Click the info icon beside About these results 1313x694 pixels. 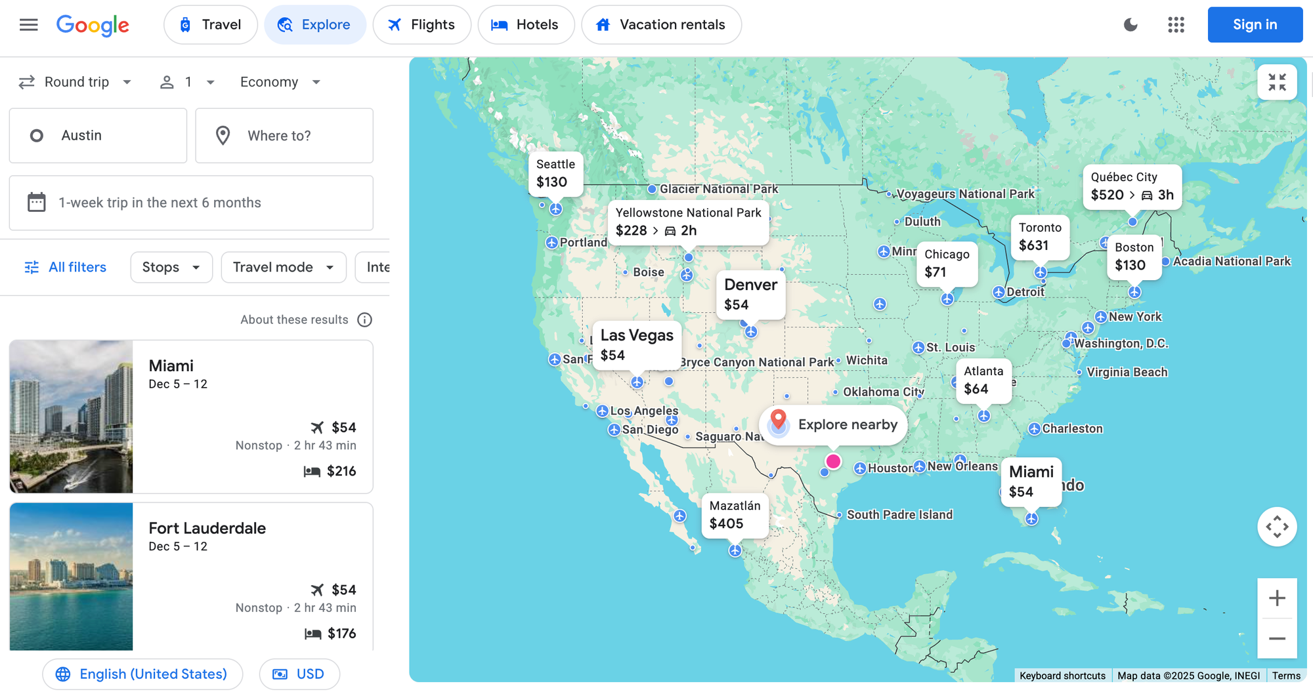[x=364, y=319]
